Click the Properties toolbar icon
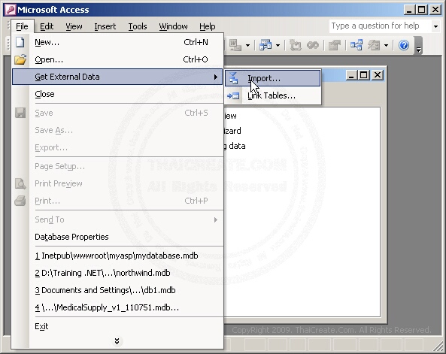 click(335, 45)
